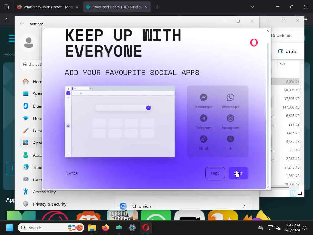
Task: Click the Firefox View icon
Action: [6, 7]
